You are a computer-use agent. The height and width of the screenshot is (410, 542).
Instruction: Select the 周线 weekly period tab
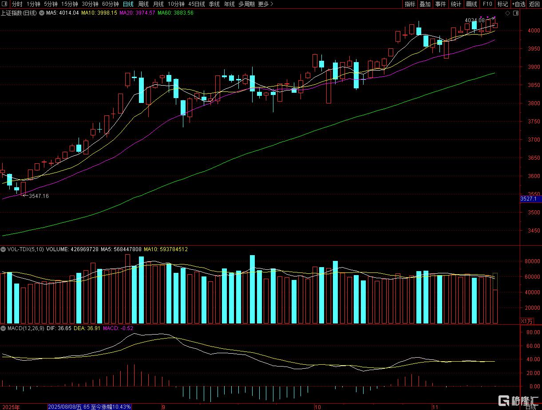[x=143, y=4]
